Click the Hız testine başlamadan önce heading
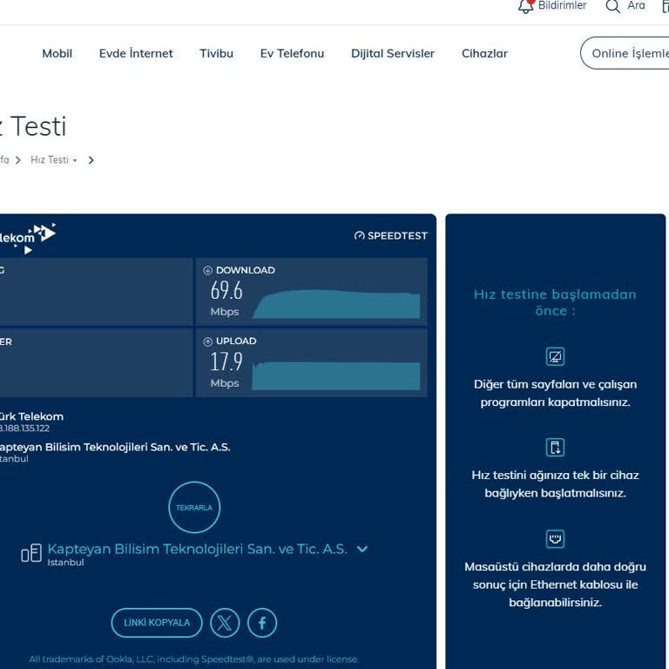 (555, 302)
